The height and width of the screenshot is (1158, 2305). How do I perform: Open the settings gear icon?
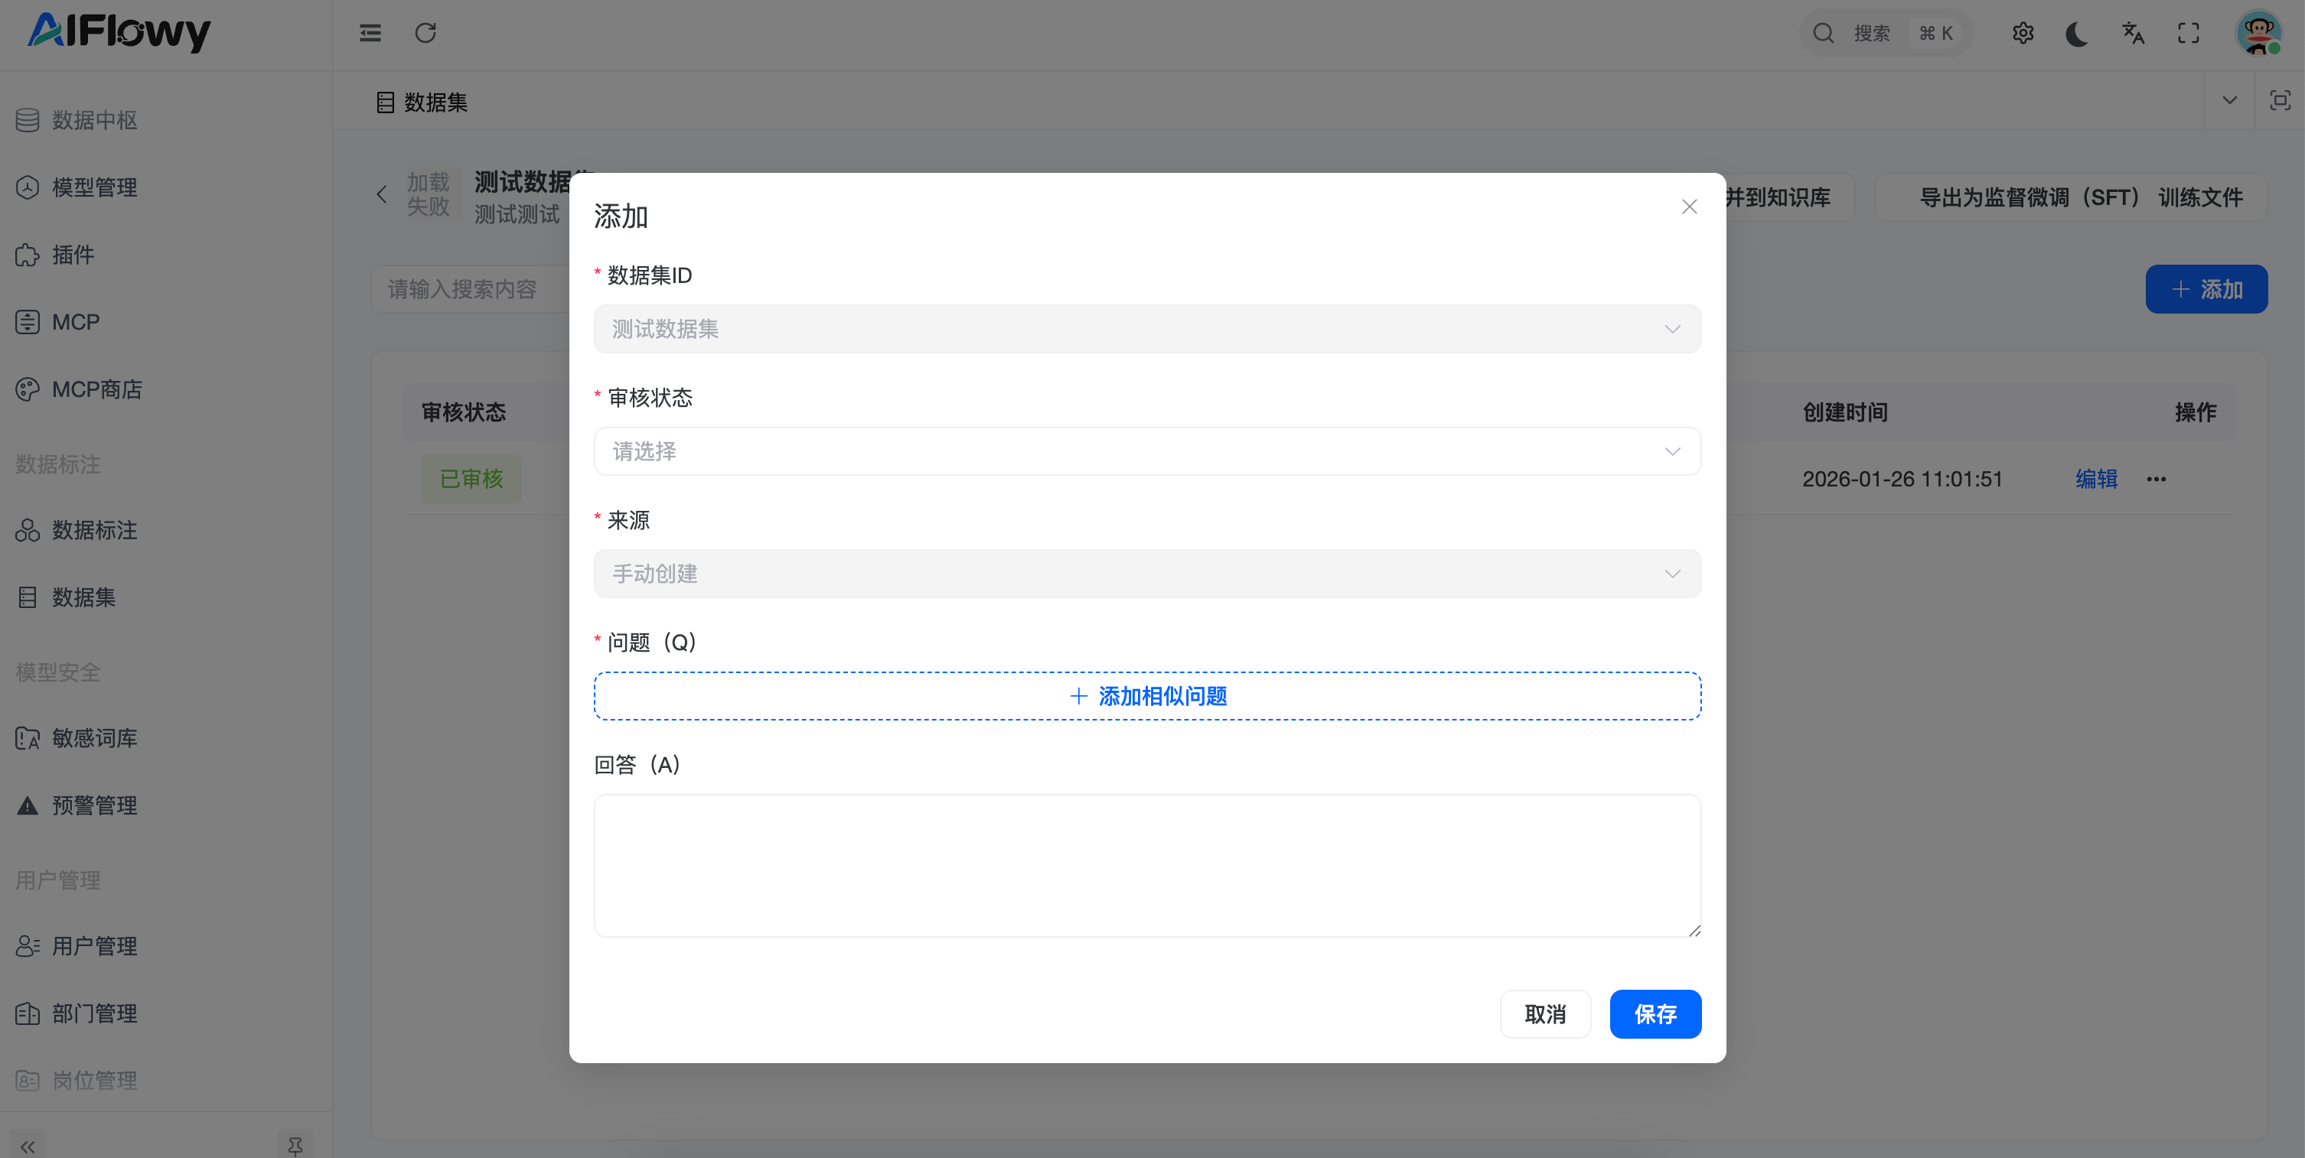(x=2023, y=33)
